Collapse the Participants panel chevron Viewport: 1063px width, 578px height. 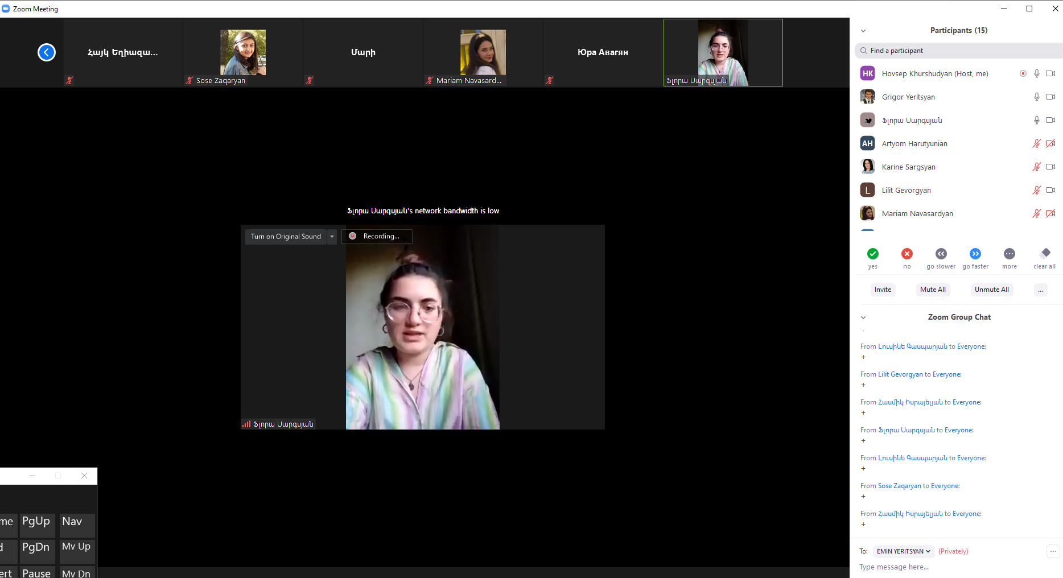[x=863, y=31]
